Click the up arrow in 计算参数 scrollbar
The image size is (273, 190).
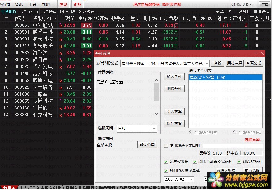click(156, 80)
